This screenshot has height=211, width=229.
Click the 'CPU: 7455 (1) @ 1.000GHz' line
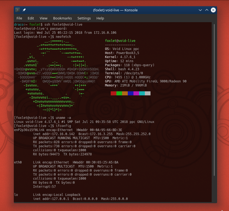pos(128,77)
